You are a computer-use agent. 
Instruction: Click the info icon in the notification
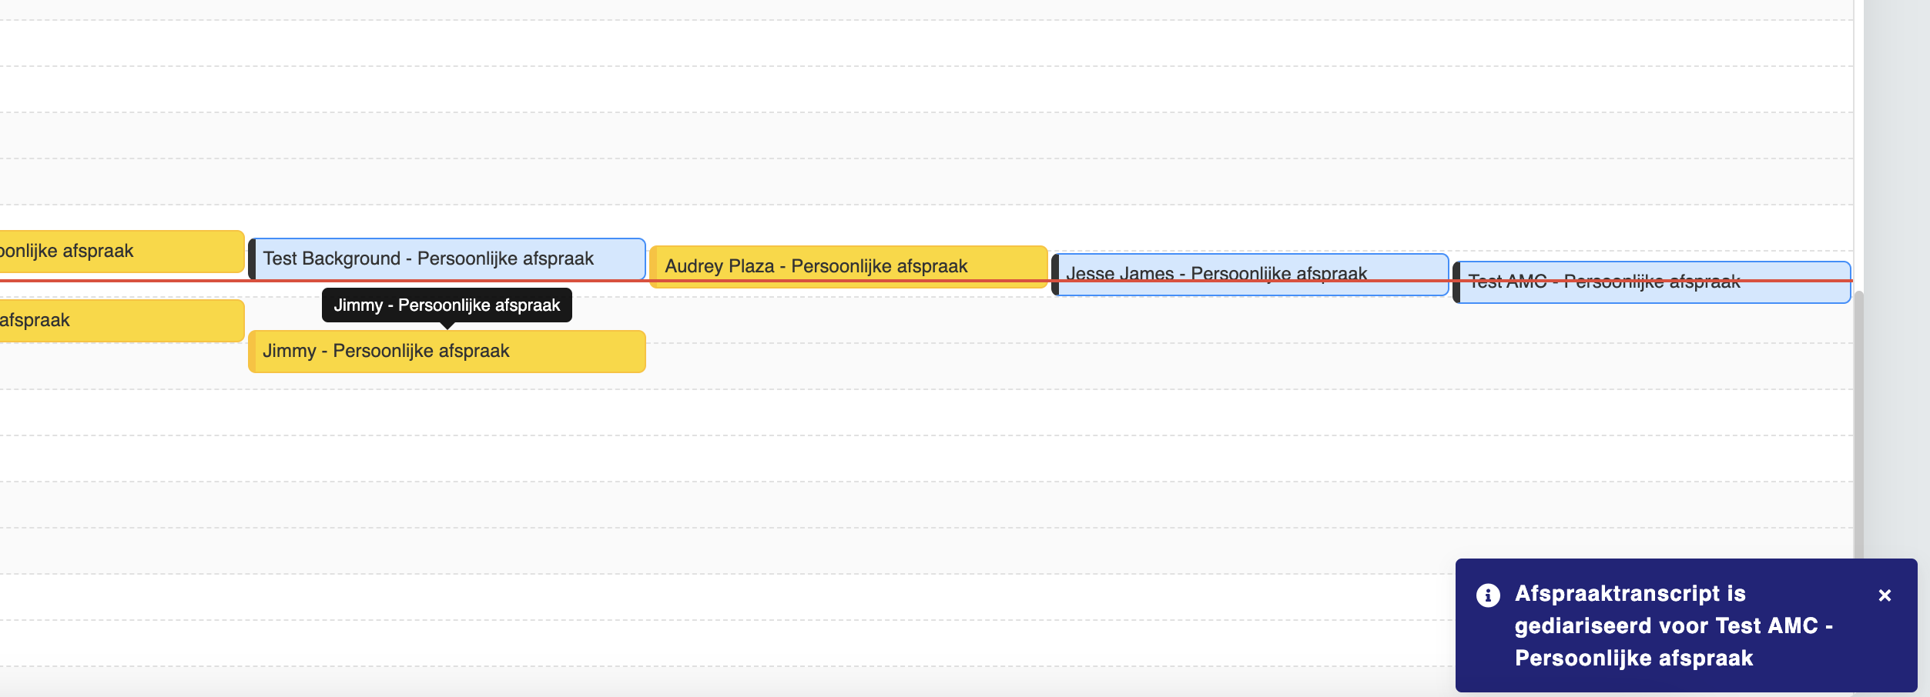click(x=1488, y=595)
